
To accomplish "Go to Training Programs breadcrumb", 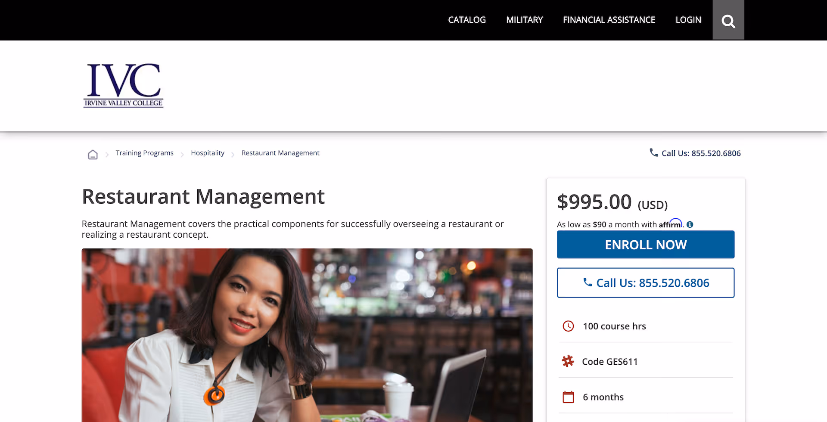I will pos(144,153).
